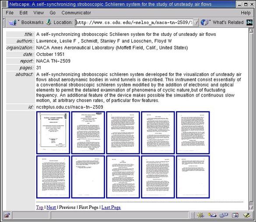Open the Help menu
The height and width of the screenshot is (222, 256).
pos(245,13)
